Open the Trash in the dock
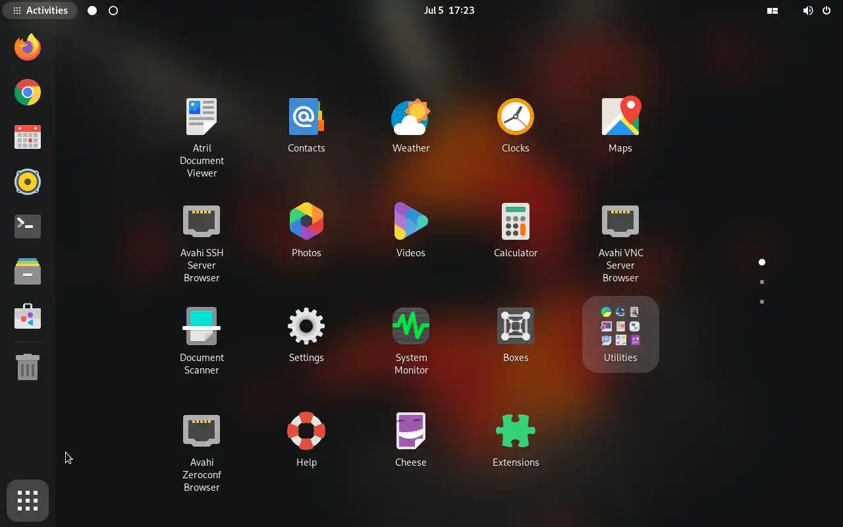The width and height of the screenshot is (843, 527). pos(28,366)
